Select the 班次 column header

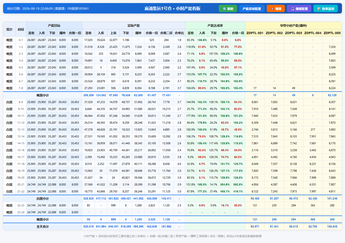point(9,29)
